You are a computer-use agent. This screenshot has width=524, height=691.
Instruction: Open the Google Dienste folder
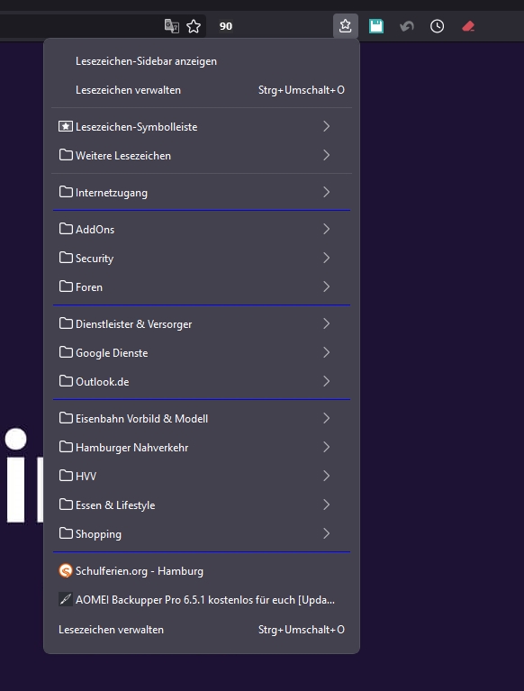(x=202, y=352)
